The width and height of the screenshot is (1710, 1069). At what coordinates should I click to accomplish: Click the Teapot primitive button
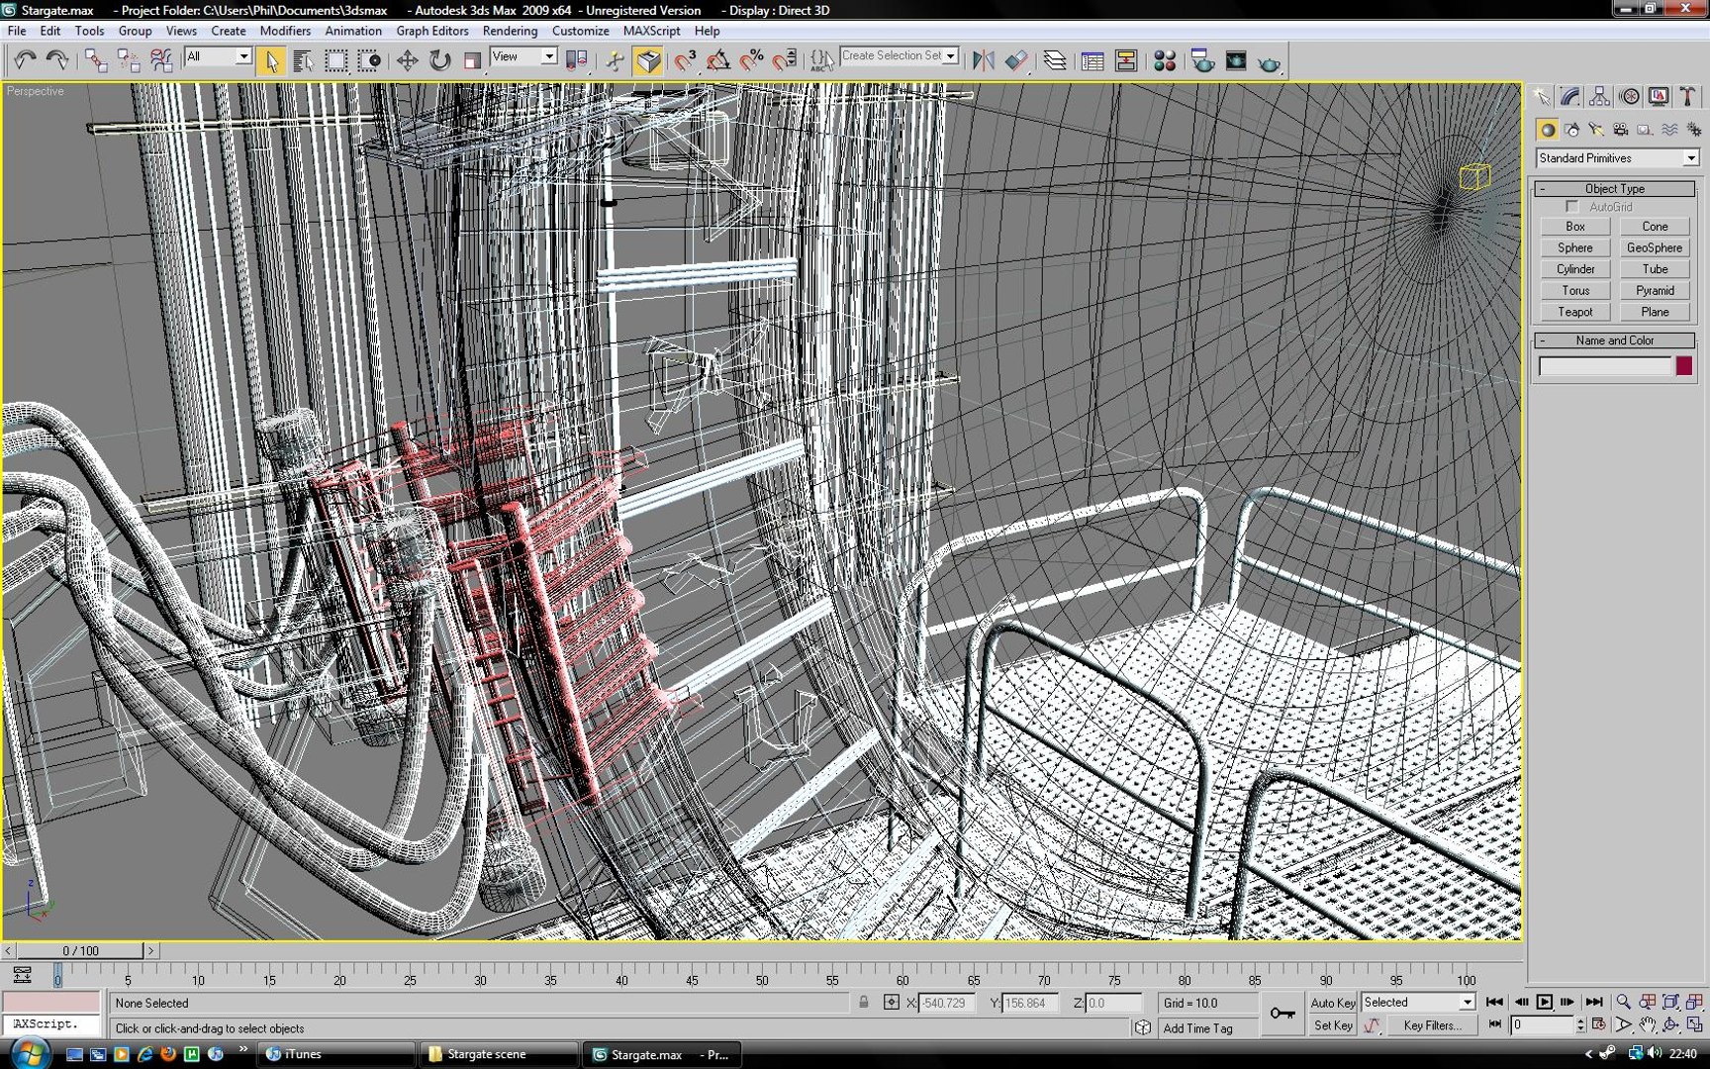pos(1575,312)
